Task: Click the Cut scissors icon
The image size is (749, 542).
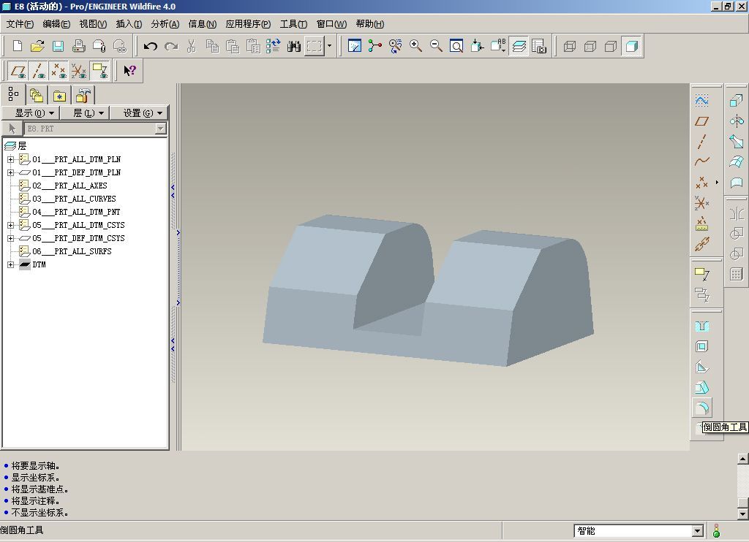Action: [x=192, y=46]
